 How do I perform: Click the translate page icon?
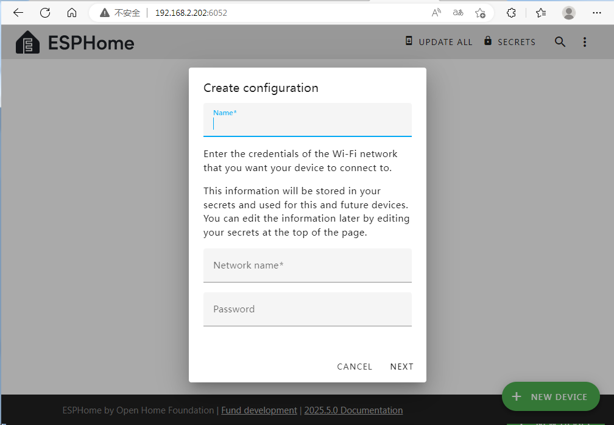458,13
